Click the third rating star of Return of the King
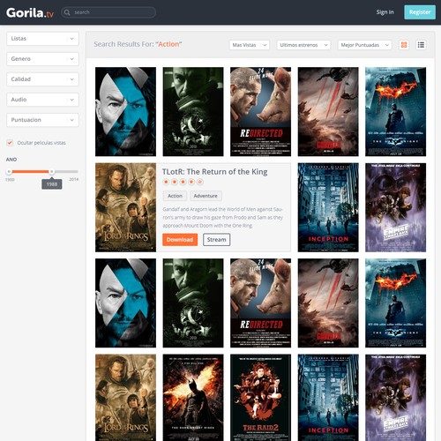Viewport: 441px width, 441px height. pos(183,182)
